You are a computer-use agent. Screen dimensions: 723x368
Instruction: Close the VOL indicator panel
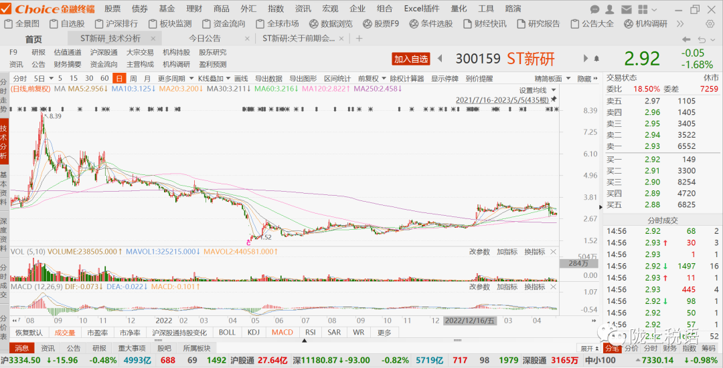click(x=553, y=252)
